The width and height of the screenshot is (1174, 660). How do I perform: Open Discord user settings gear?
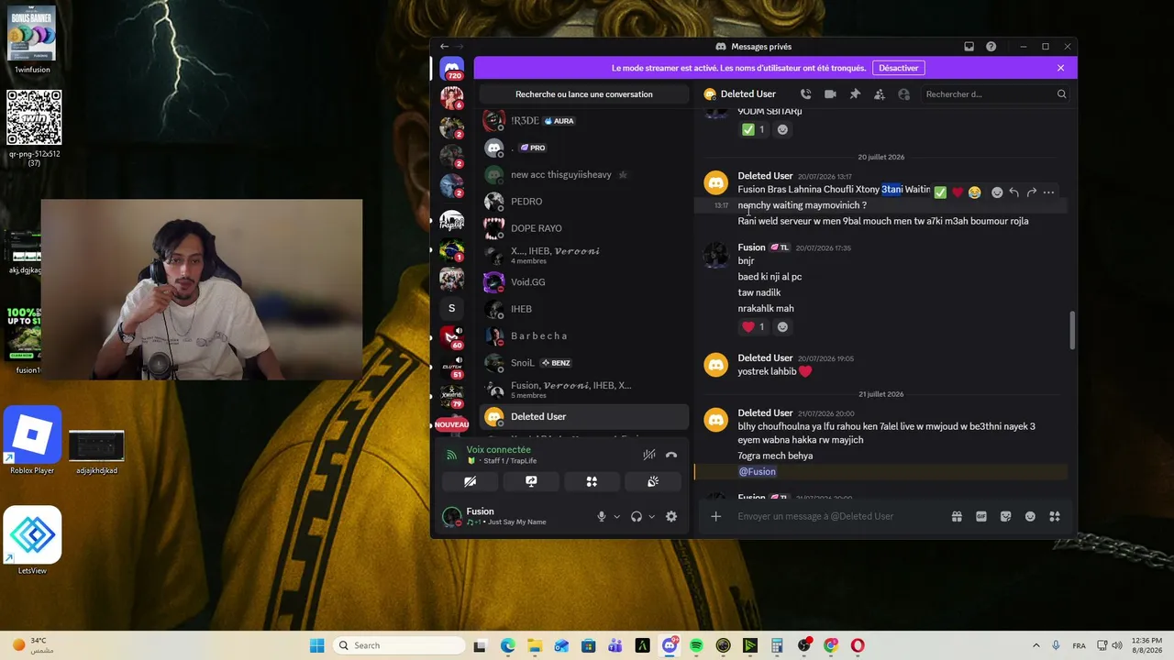click(671, 517)
